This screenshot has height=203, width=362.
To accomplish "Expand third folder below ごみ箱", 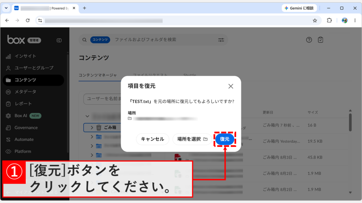I will (92, 155).
